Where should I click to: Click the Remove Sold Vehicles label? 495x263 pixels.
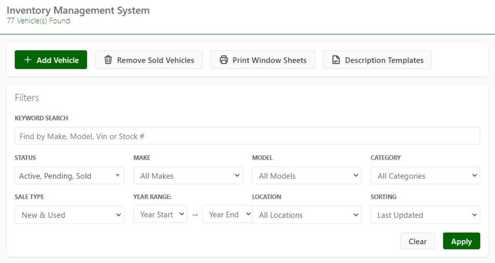[x=155, y=60]
